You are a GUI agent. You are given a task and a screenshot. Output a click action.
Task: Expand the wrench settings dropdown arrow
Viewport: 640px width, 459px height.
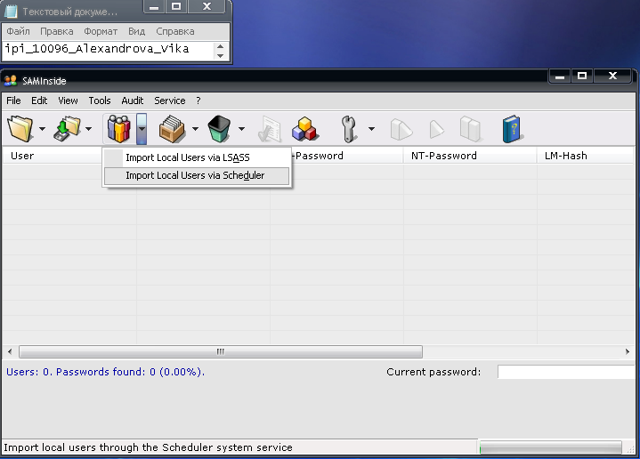coord(371,129)
